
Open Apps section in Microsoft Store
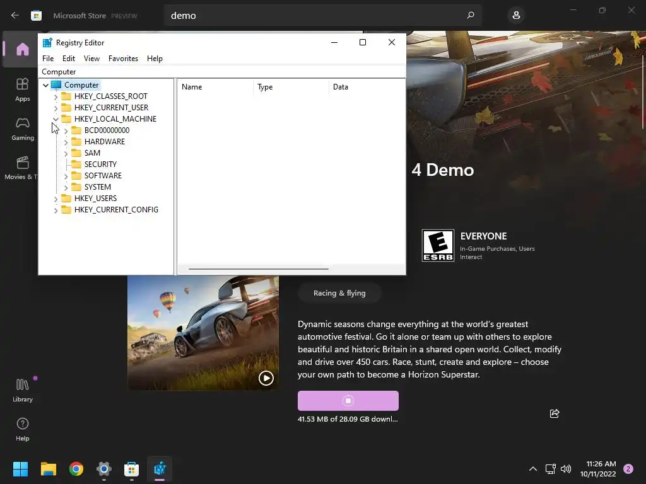(22, 89)
